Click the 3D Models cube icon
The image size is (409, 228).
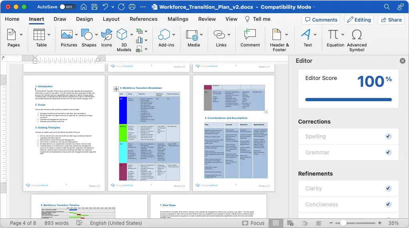click(122, 34)
